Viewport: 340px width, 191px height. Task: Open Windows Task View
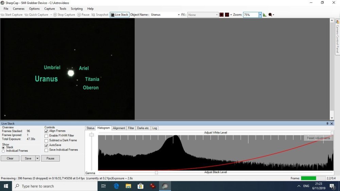(x=104, y=186)
